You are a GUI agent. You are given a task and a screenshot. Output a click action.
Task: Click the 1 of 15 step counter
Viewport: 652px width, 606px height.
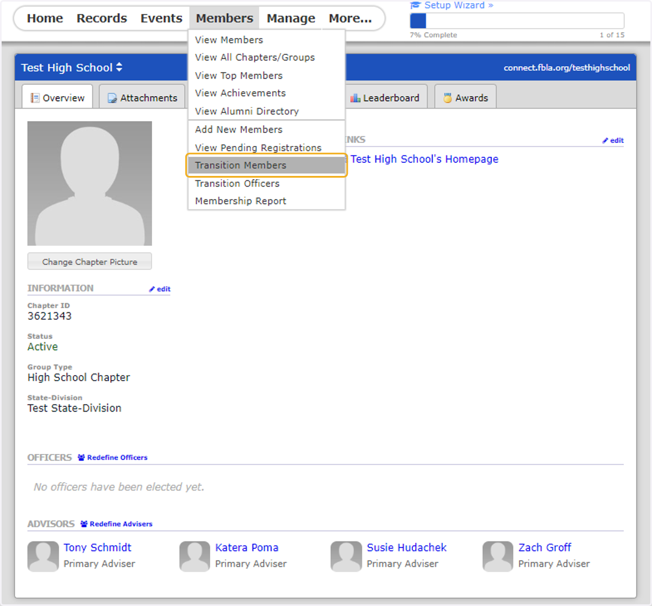coord(612,35)
